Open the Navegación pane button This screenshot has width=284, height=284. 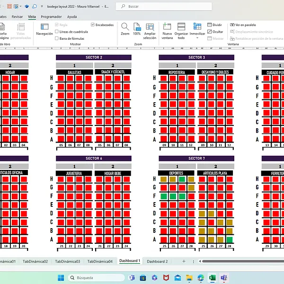44,29
